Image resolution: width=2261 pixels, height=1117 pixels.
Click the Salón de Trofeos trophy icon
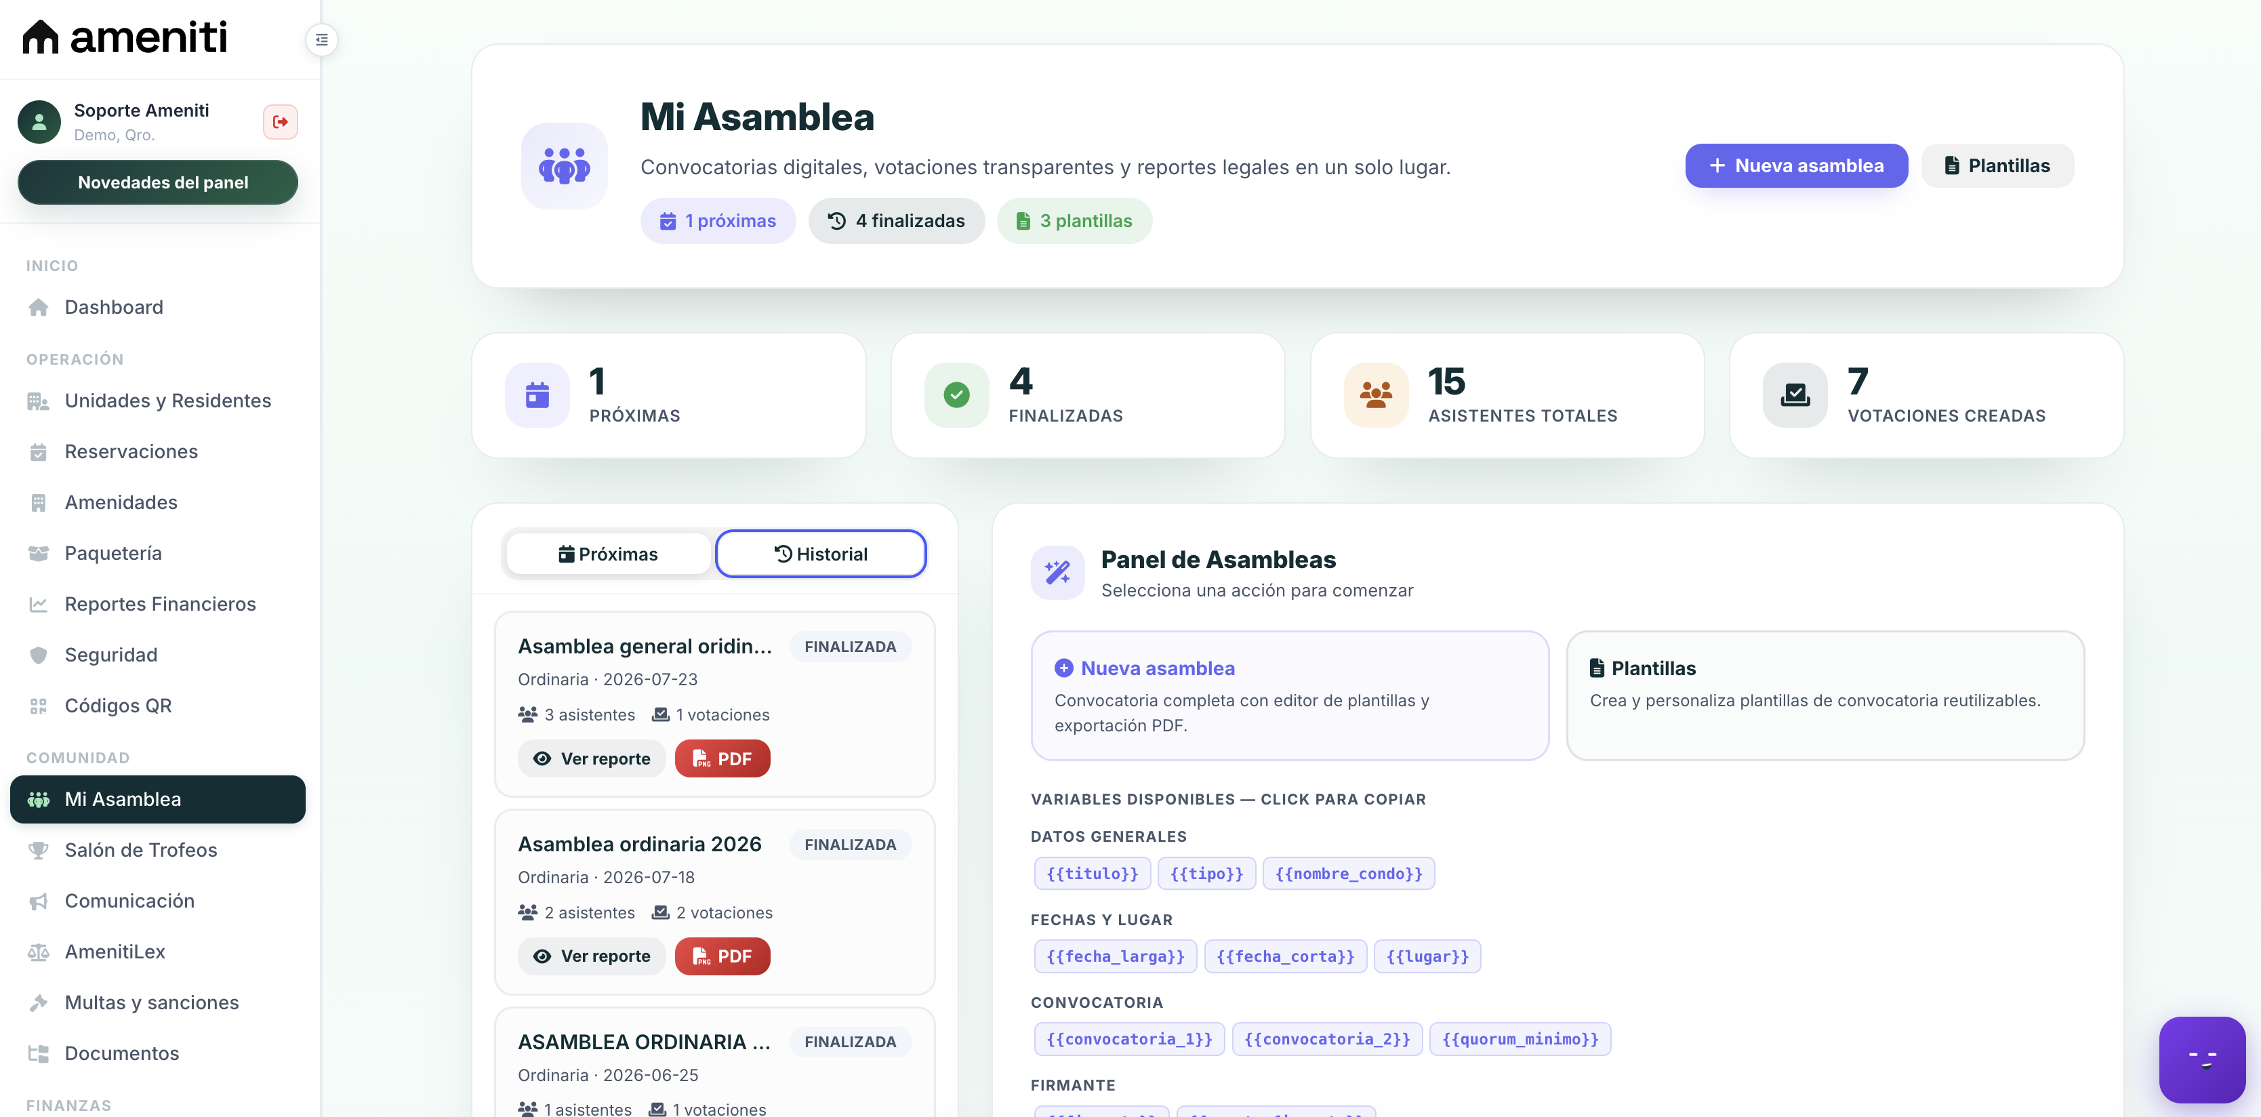pyautogui.click(x=38, y=849)
